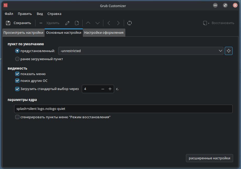
Task: Increase timeout with plus button
Action: [x=110, y=89]
